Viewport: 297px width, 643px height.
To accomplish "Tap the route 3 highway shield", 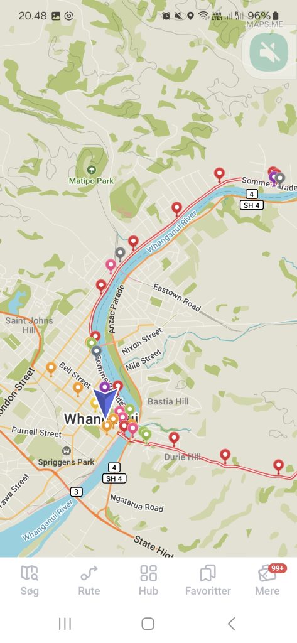I will tap(77, 491).
